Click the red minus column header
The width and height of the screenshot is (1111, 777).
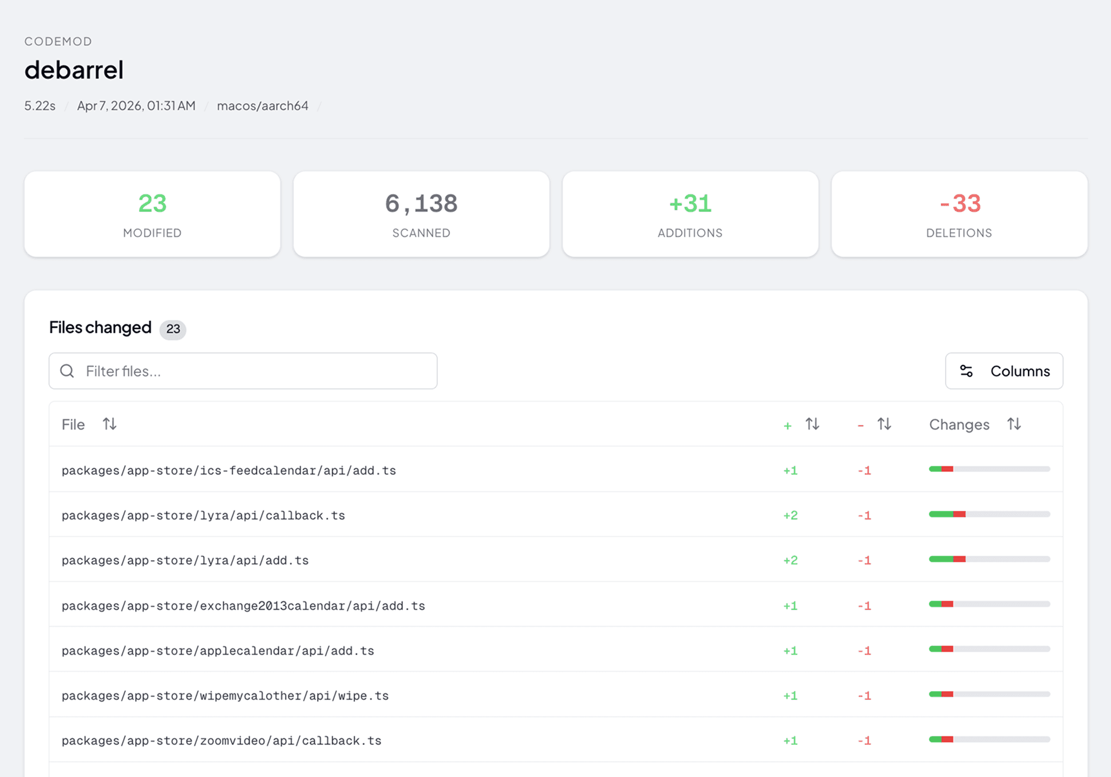pyautogui.click(x=860, y=424)
